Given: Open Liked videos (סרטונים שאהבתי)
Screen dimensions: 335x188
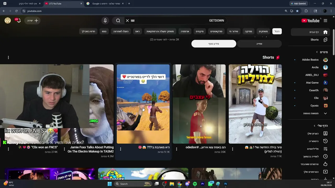Looking at the screenshot, I should (310, 164).
